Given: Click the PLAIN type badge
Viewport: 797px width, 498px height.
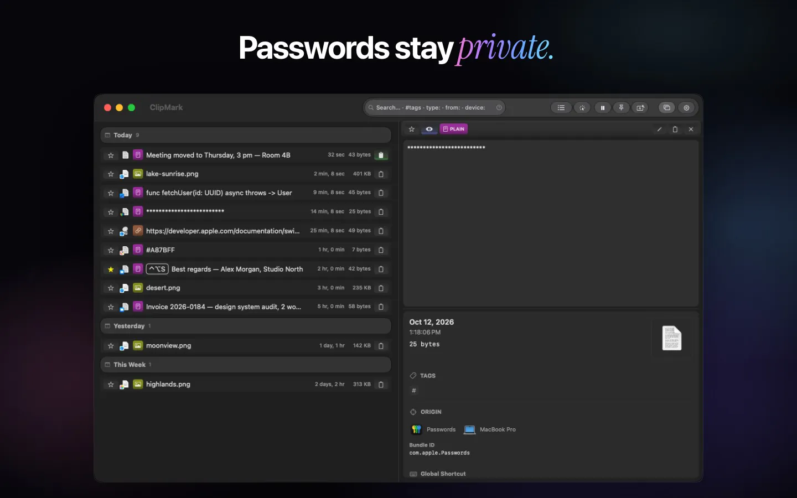Looking at the screenshot, I should pos(454,129).
